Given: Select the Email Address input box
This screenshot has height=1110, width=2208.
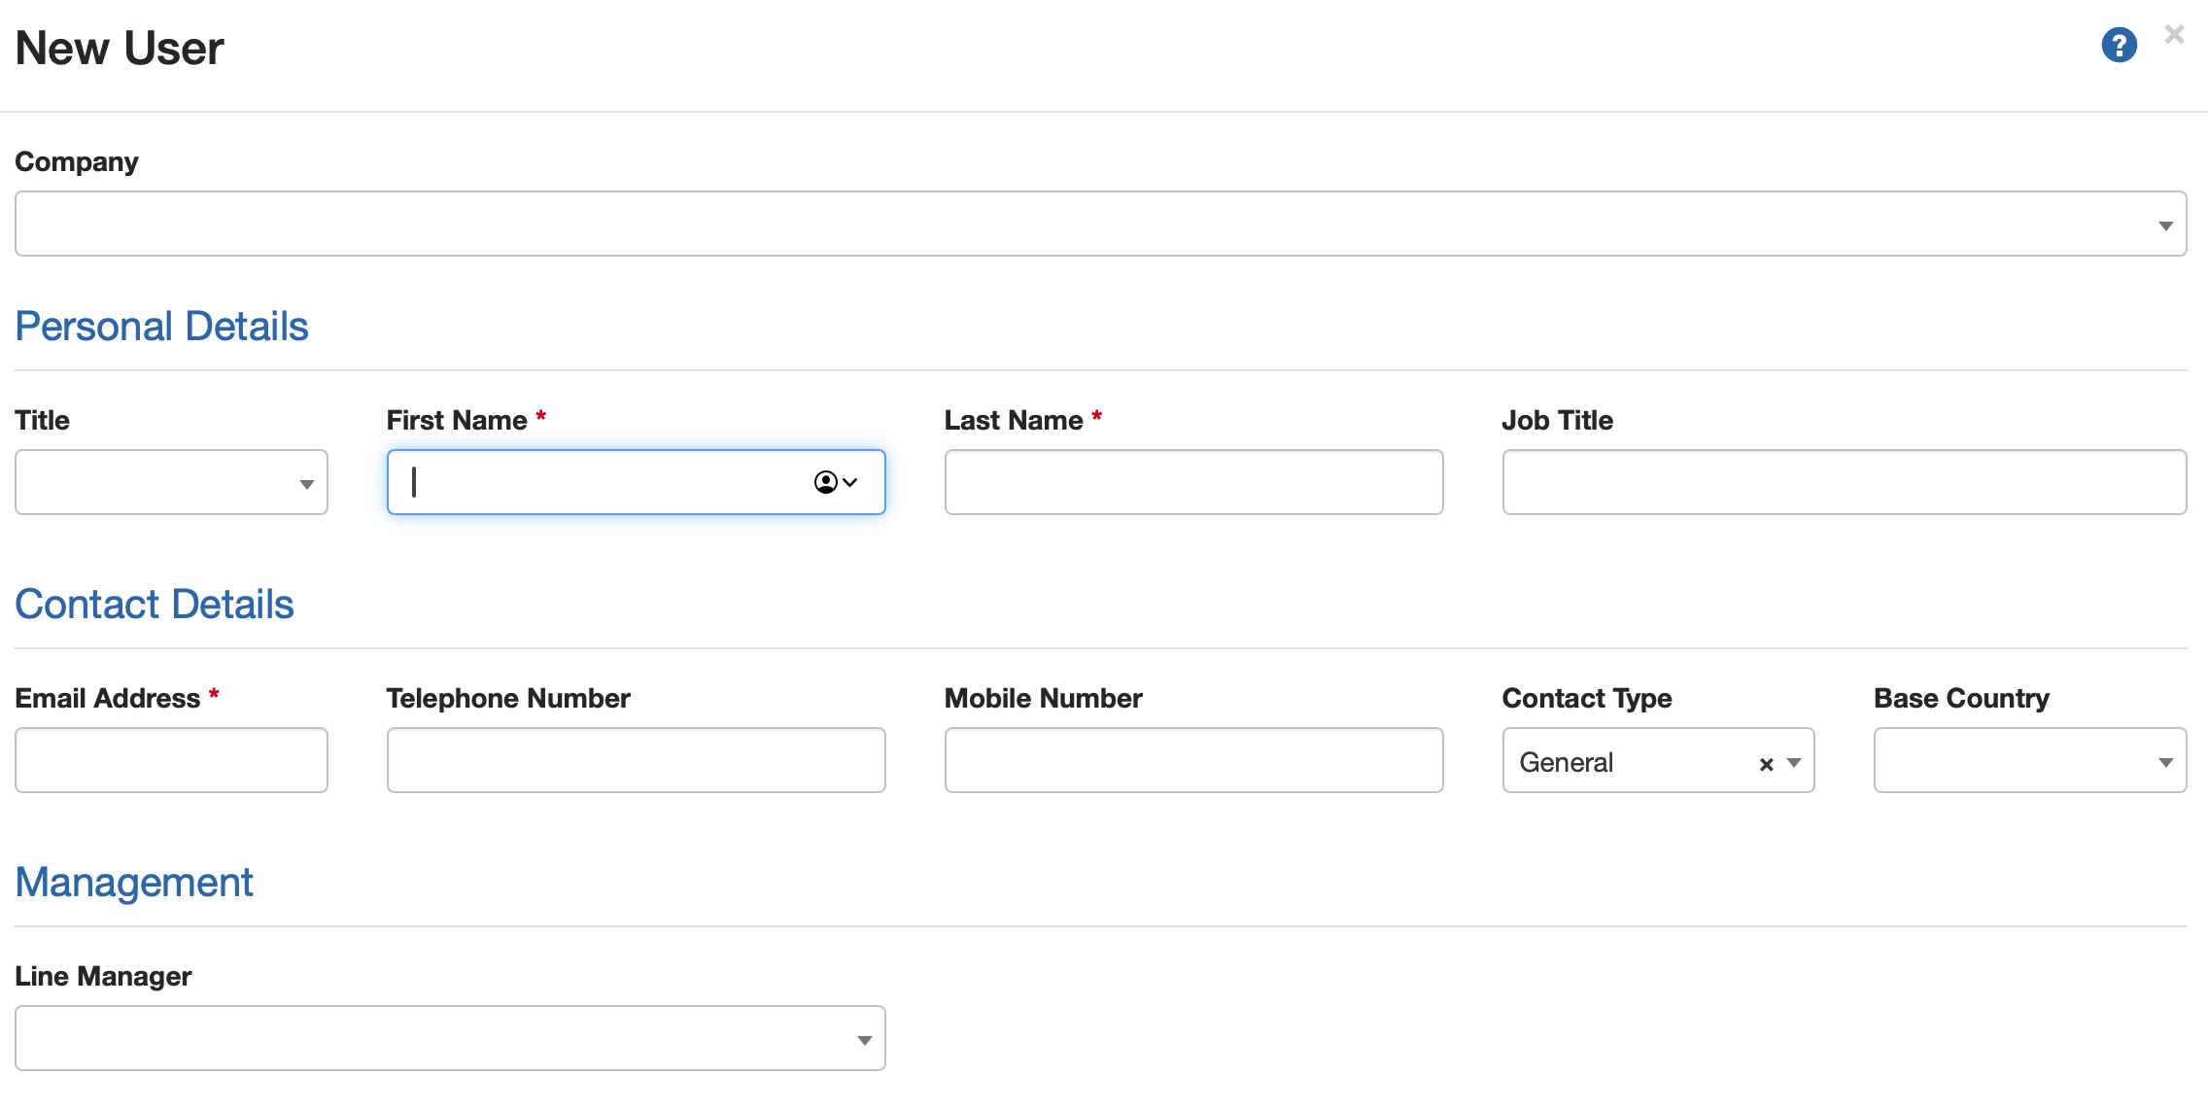Looking at the screenshot, I should tap(171, 760).
